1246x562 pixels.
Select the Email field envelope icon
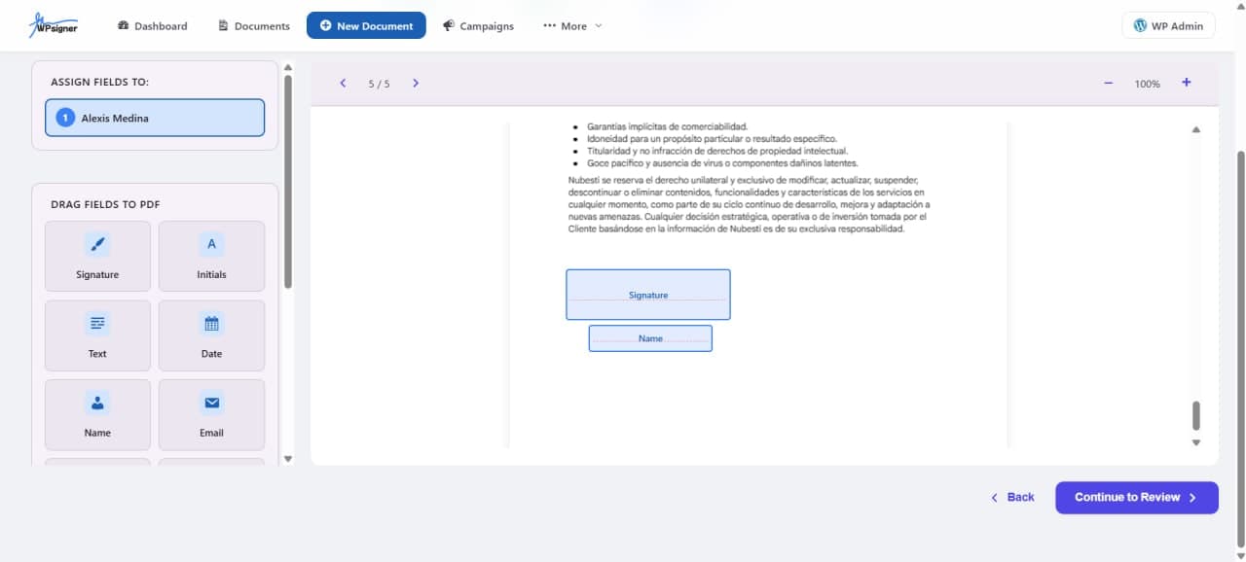click(x=211, y=403)
